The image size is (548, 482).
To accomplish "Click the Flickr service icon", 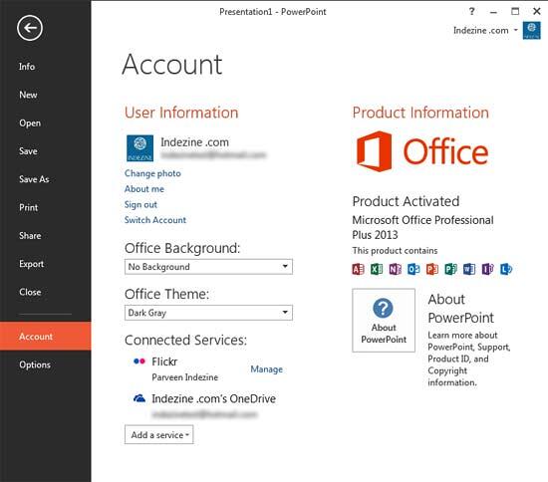I will point(139,361).
